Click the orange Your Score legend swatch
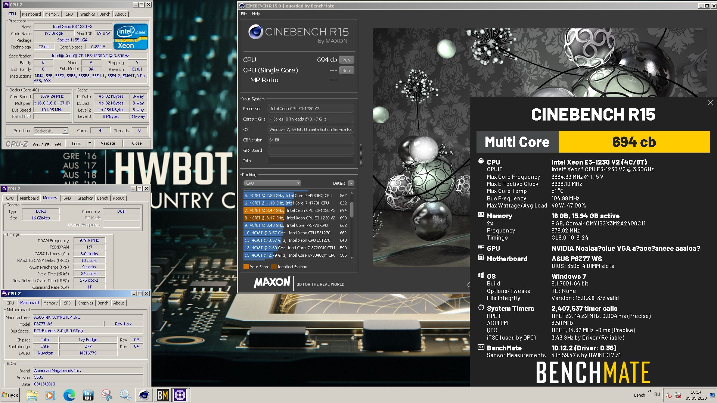 [x=246, y=267]
